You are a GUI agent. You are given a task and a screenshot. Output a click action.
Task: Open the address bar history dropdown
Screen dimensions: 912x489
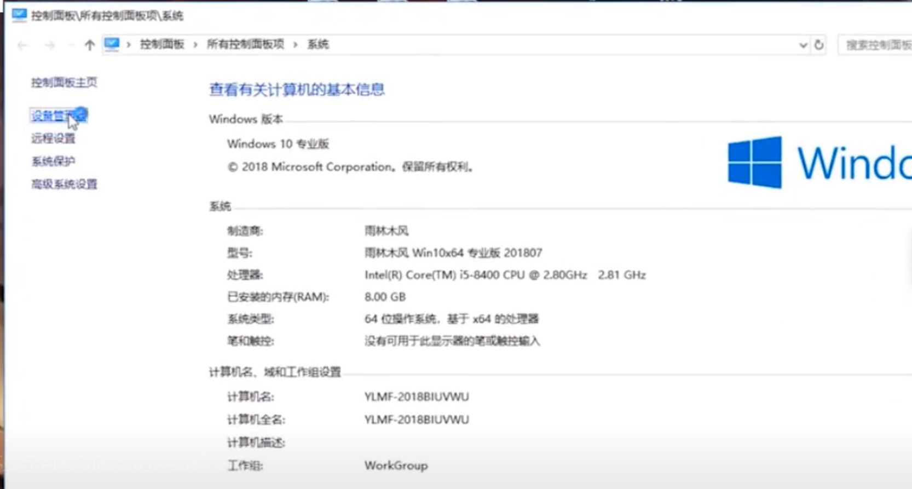click(803, 45)
